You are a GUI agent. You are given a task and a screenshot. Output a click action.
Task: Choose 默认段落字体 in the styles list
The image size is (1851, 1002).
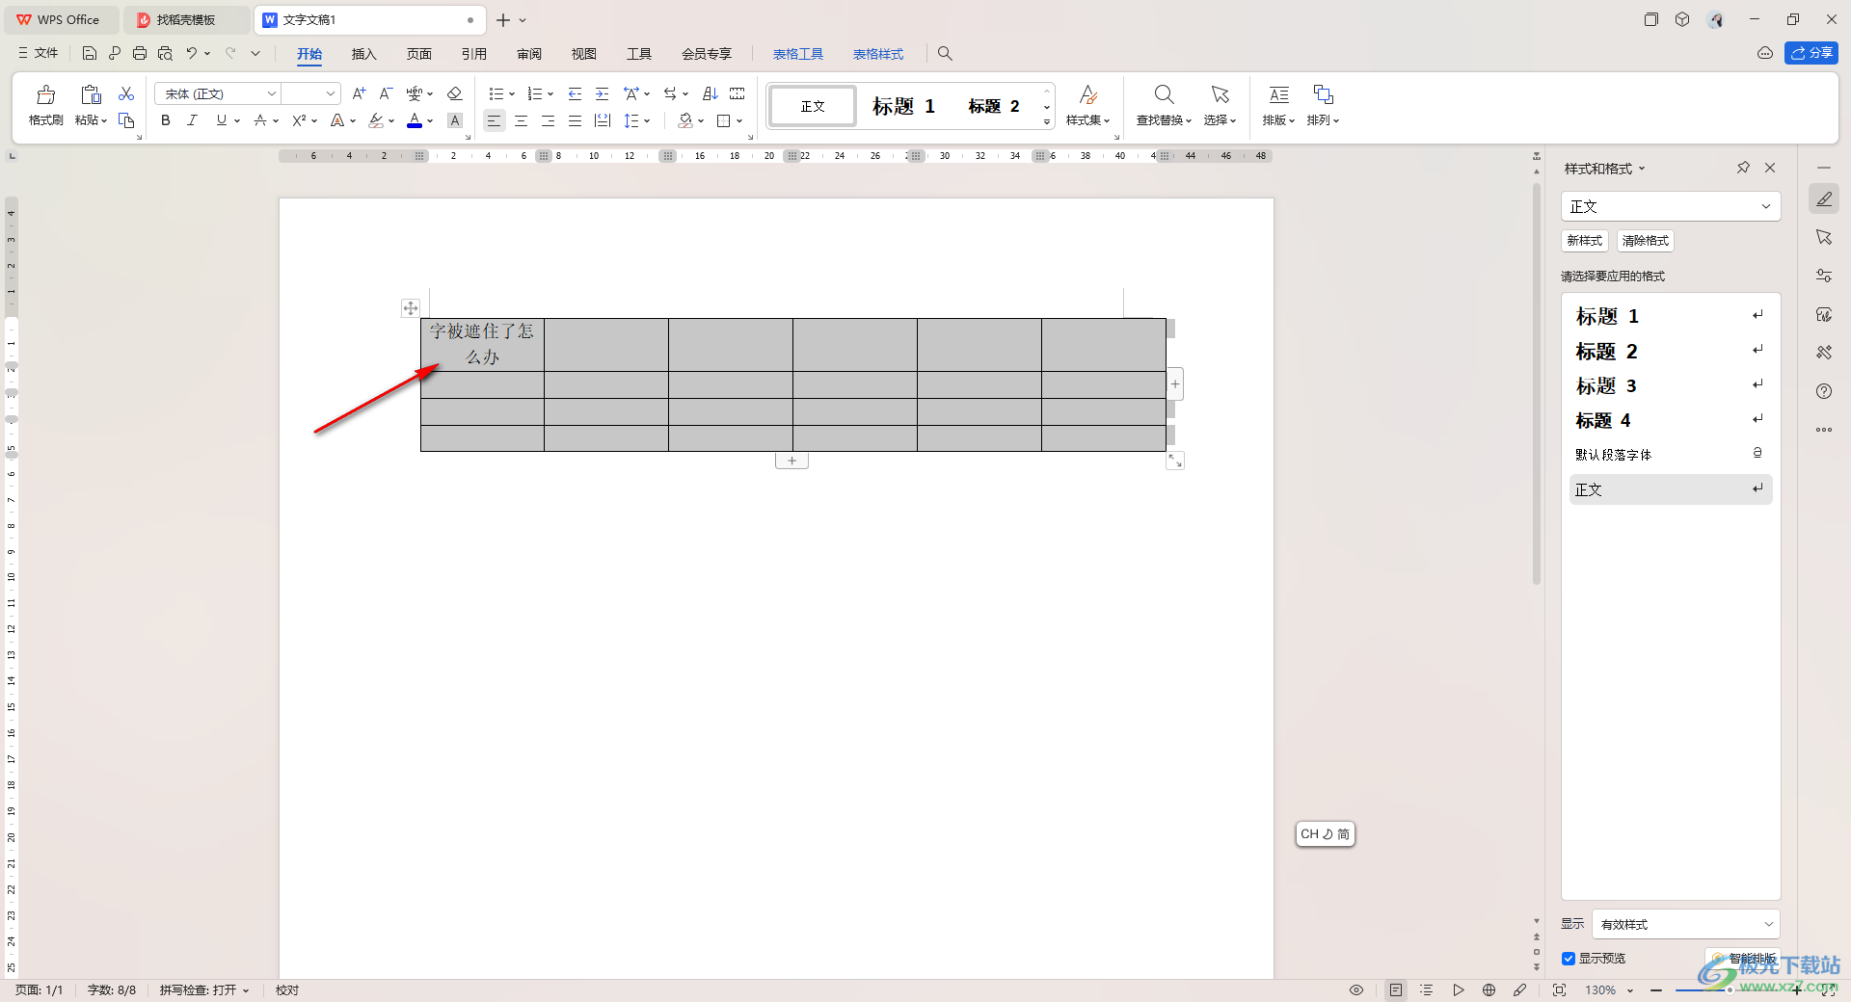coord(1670,455)
